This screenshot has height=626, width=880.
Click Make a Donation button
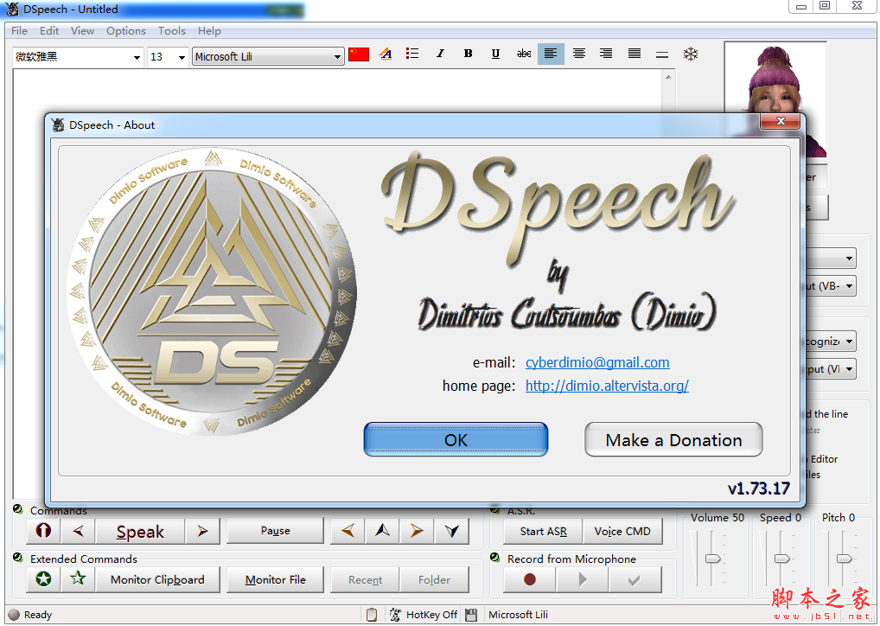pos(673,439)
